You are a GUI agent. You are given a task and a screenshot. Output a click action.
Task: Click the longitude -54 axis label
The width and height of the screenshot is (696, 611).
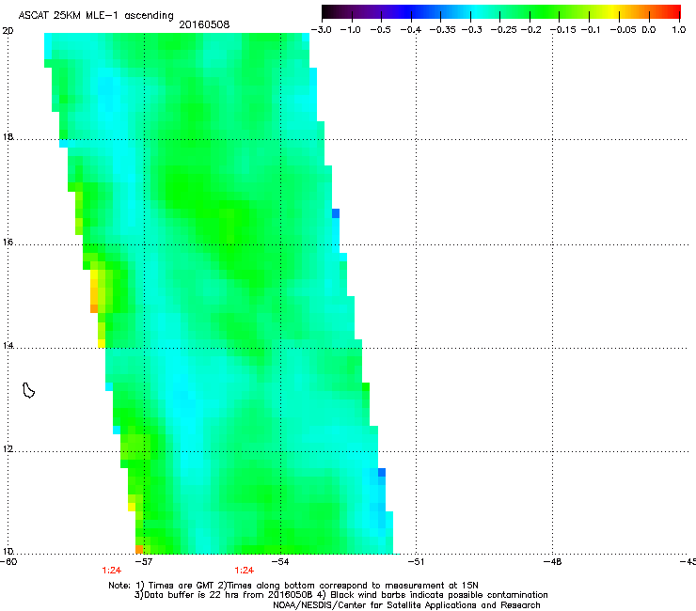(x=280, y=561)
